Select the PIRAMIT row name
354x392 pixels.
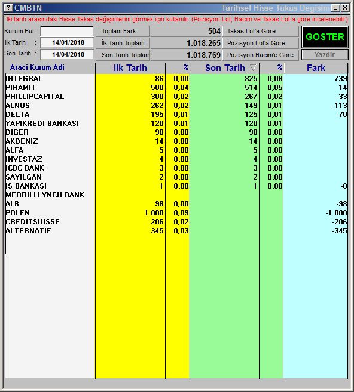point(20,88)
